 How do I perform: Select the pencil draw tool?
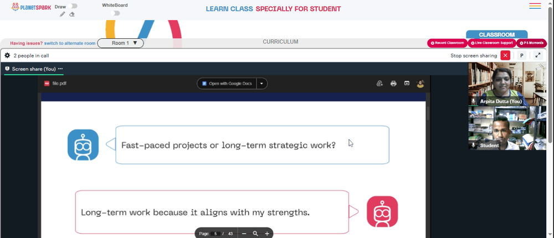click(x=62, y=14)
